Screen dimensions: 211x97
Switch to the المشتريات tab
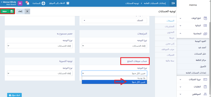[170, 26]
